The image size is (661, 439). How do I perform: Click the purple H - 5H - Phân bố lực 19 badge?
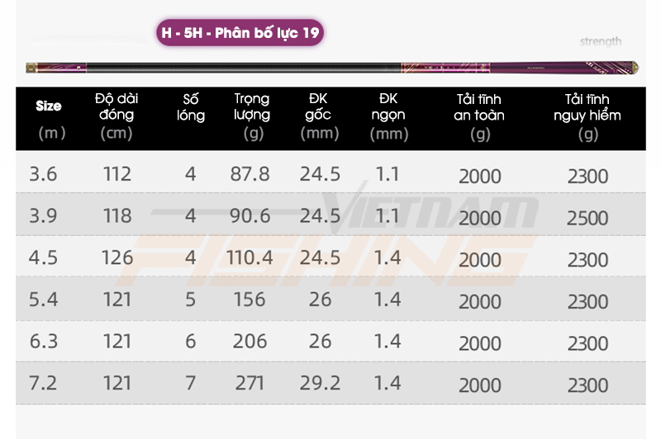pyautogui.click(x=240, y=33)
